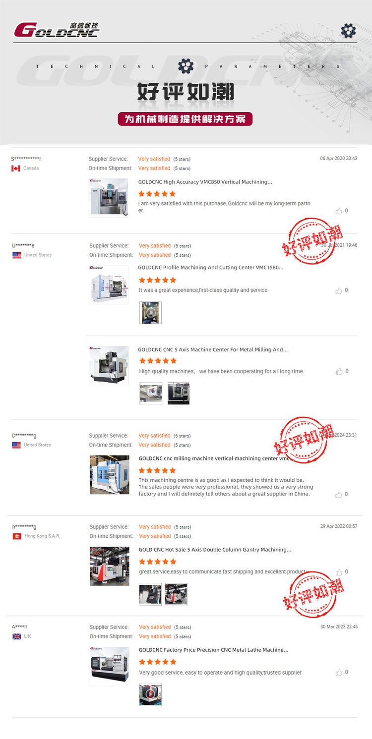This screenshot has height=739, width=372.
Task: Click thumbs-up on the UK lathe review
Action: pos(339,673)
